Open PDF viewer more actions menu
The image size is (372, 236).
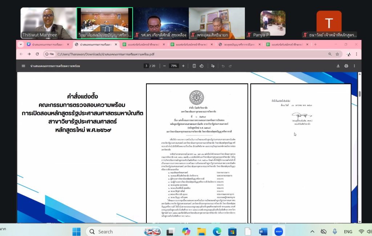(x=355, y=66)
